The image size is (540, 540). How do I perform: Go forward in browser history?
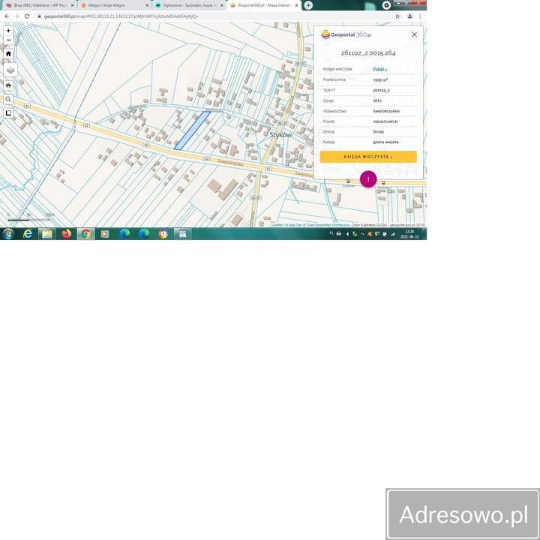pos(16,16)
